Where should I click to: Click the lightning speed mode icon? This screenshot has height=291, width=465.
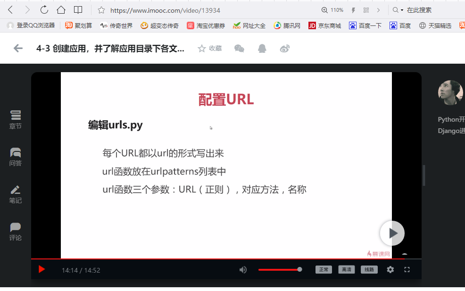[x=353, y=10]
